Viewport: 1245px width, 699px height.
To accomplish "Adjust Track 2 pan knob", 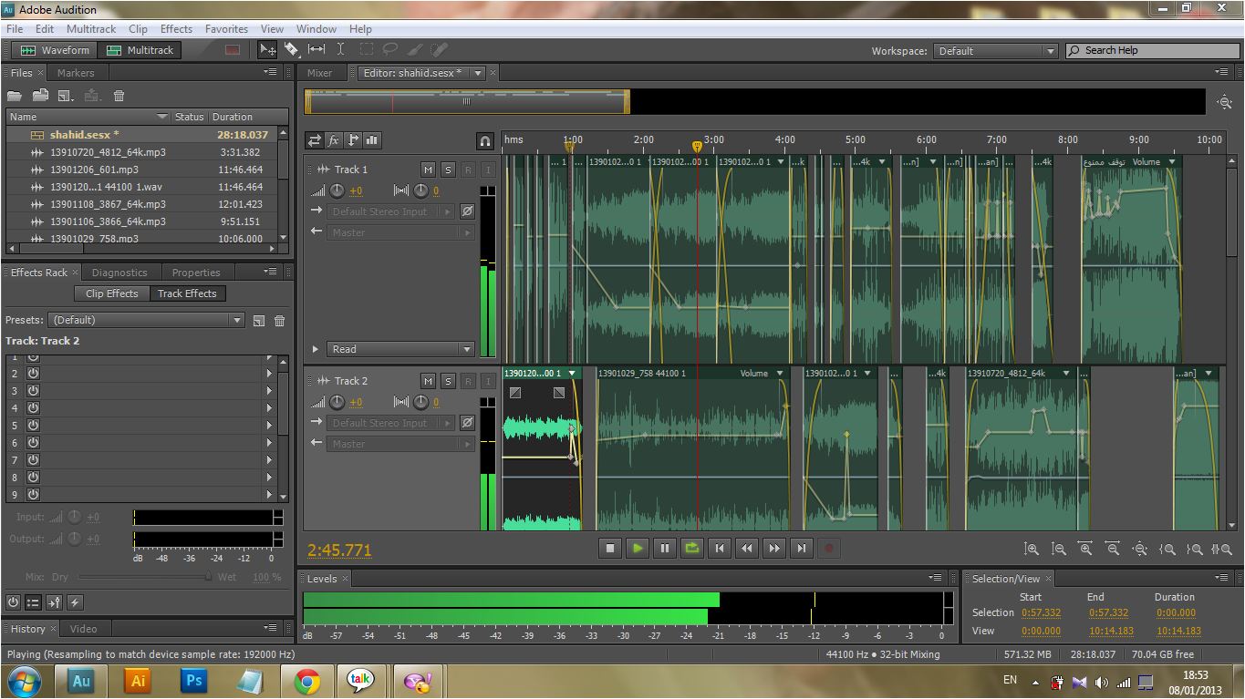I will 420,402.
